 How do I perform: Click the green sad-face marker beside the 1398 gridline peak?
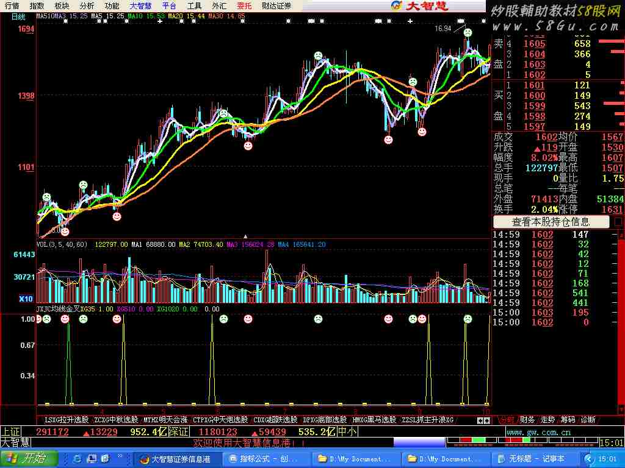413,82
